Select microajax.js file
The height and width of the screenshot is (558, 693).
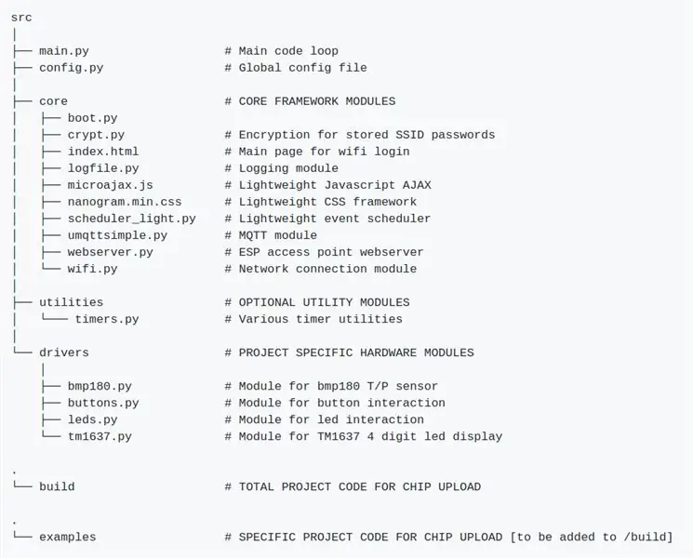click(110, 185)
